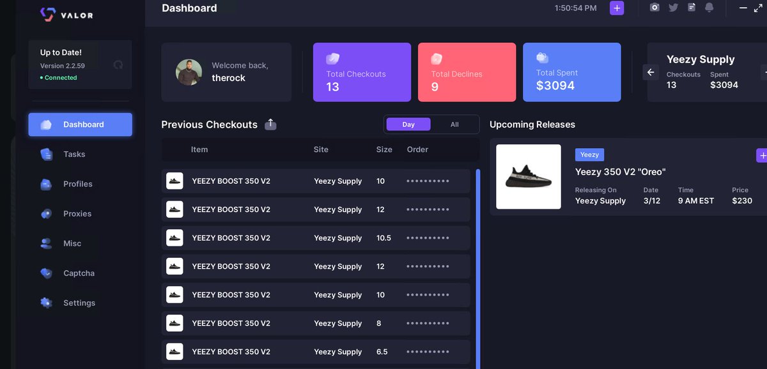The width and height of the screenshot is (767, 369).
Task: Open the Twitter bird icon
Action: click(673, 8)
